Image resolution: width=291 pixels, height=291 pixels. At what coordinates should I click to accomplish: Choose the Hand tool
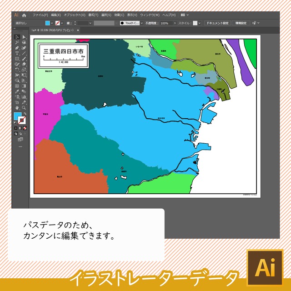(17, 108)
